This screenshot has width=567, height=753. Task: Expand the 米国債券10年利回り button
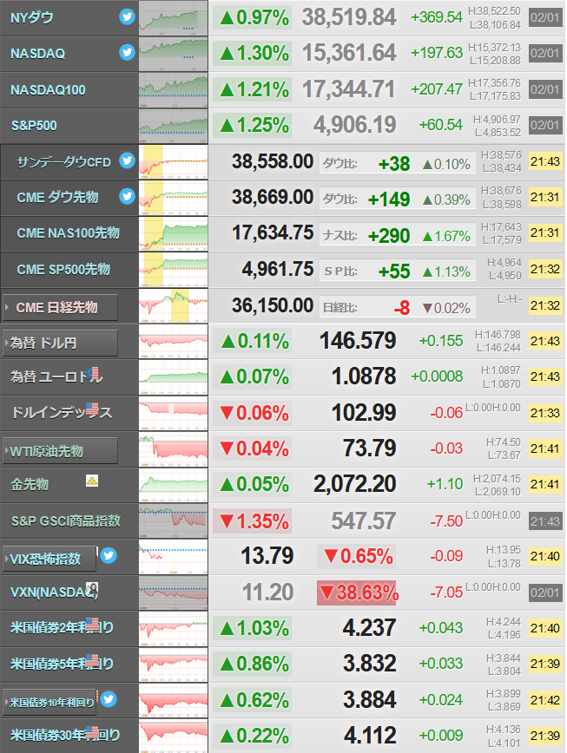point(49,703)
